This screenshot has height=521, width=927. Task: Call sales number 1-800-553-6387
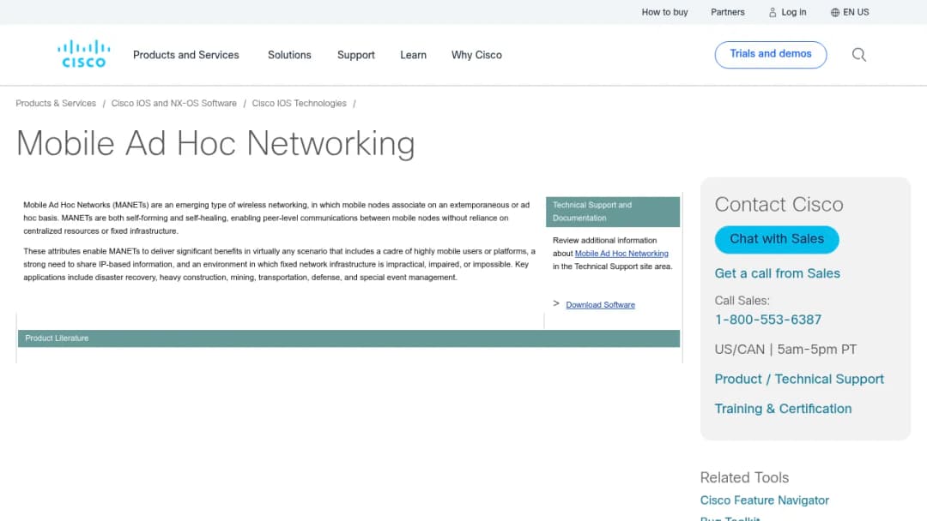click(767, 320)
